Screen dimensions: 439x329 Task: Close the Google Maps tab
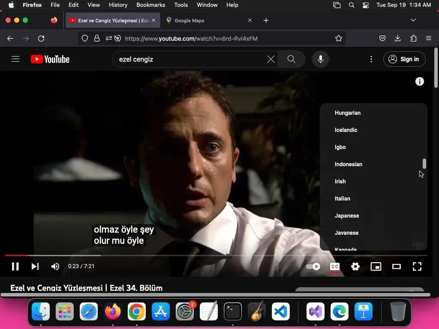[x=250, y=20]
